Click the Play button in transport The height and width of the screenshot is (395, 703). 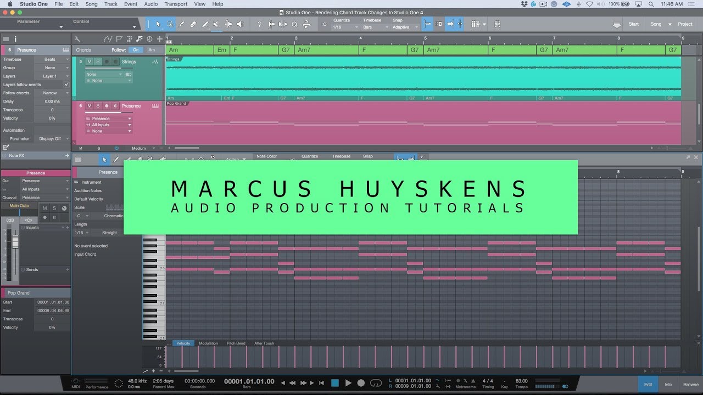348,383
